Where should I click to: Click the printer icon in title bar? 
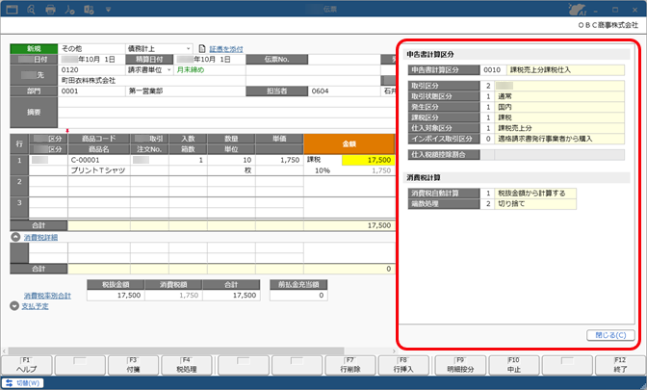50,9
